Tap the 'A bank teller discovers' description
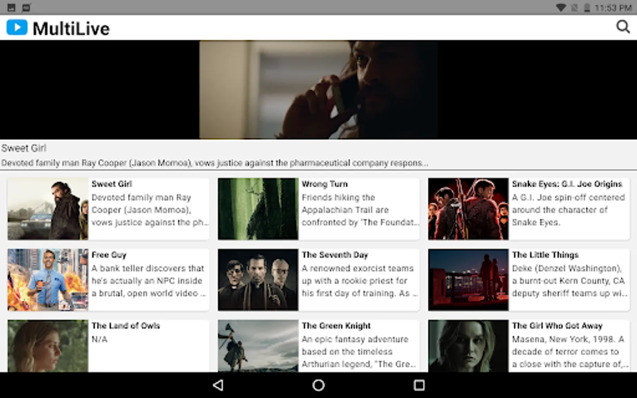The height and width of the screenshot is (398, 637). point(149,280)
